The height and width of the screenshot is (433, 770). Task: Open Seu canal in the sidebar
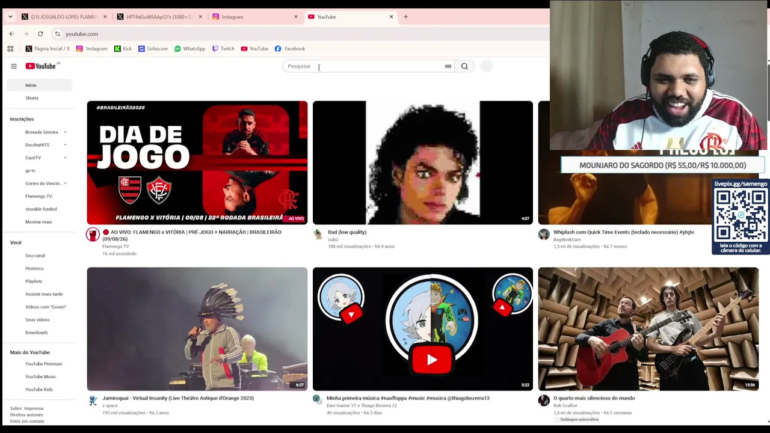(35, 256)
